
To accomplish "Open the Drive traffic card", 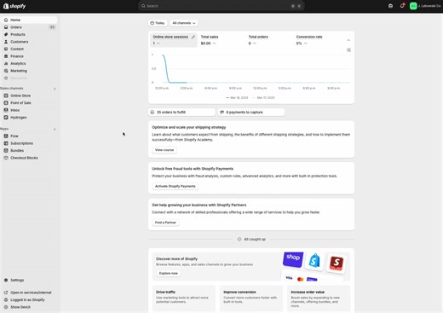I will pyautogui.click(x=184, y=298).
